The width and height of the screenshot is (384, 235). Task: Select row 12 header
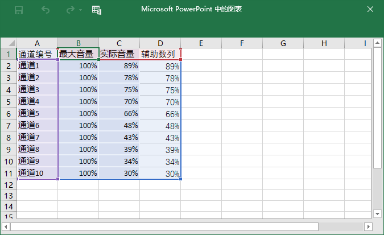click(9, 184)
